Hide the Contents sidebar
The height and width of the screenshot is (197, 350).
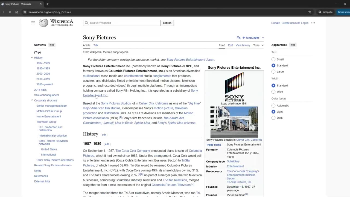52,45
